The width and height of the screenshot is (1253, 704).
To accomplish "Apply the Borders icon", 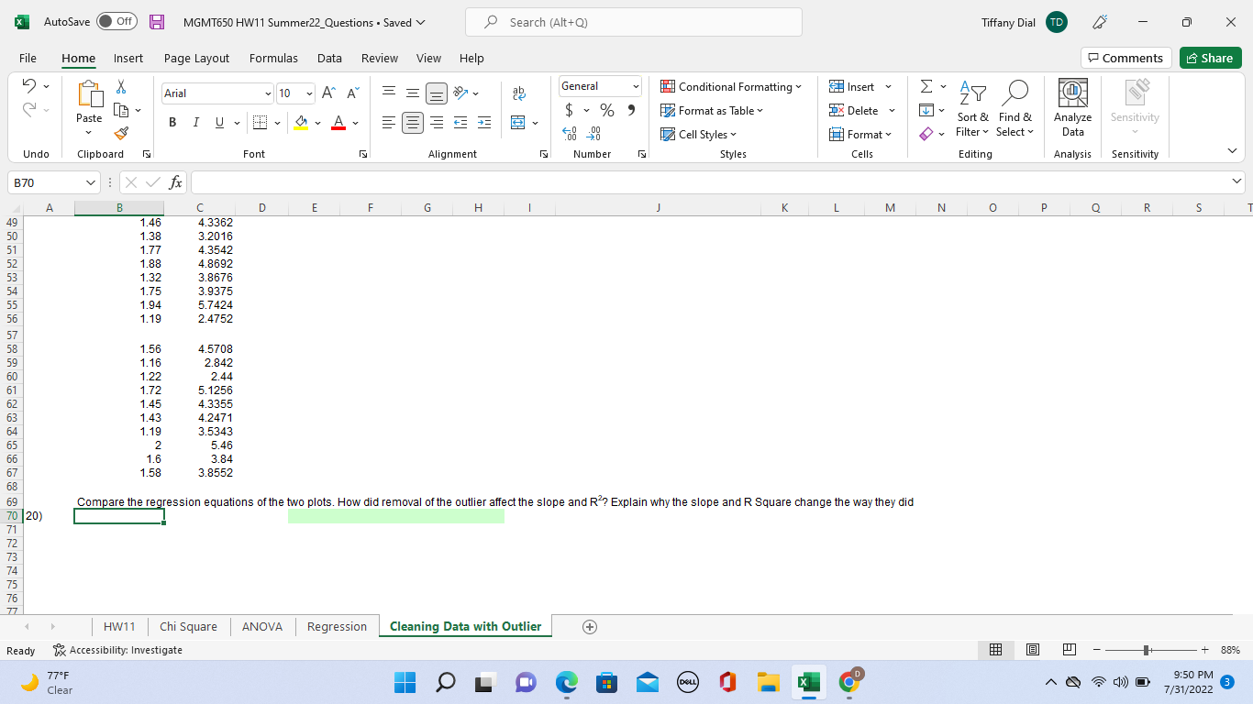I will coord(260,123).
